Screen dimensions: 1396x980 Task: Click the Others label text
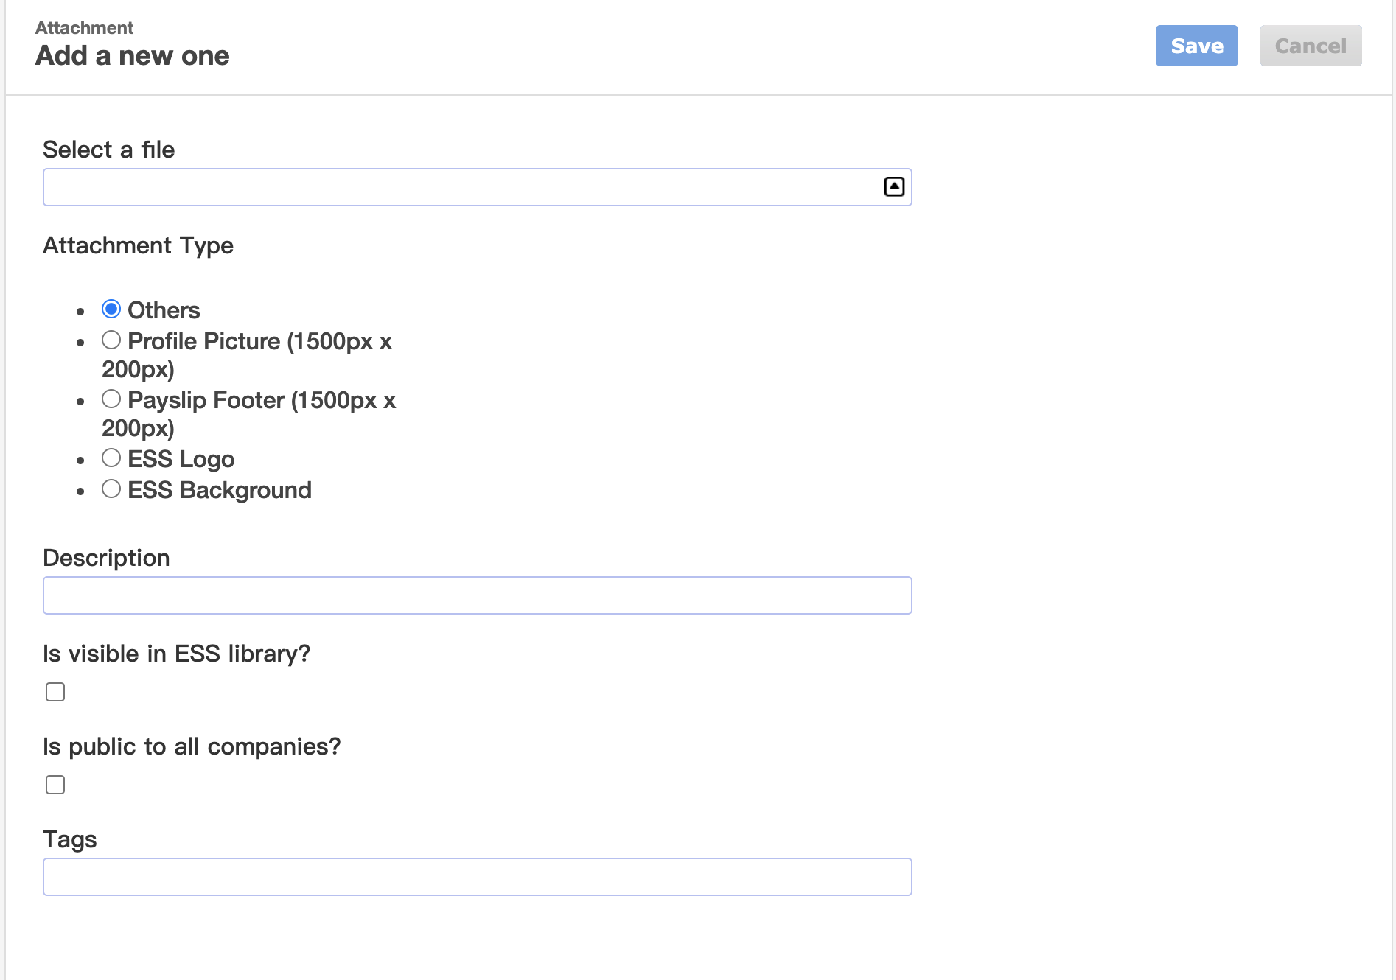[x=164, y=310]
